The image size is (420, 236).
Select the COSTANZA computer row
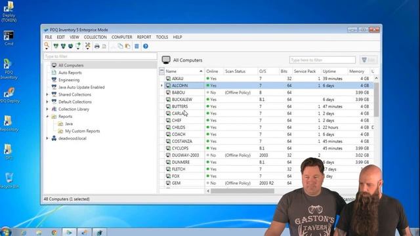pyautogui.click(x=268, y=142)
